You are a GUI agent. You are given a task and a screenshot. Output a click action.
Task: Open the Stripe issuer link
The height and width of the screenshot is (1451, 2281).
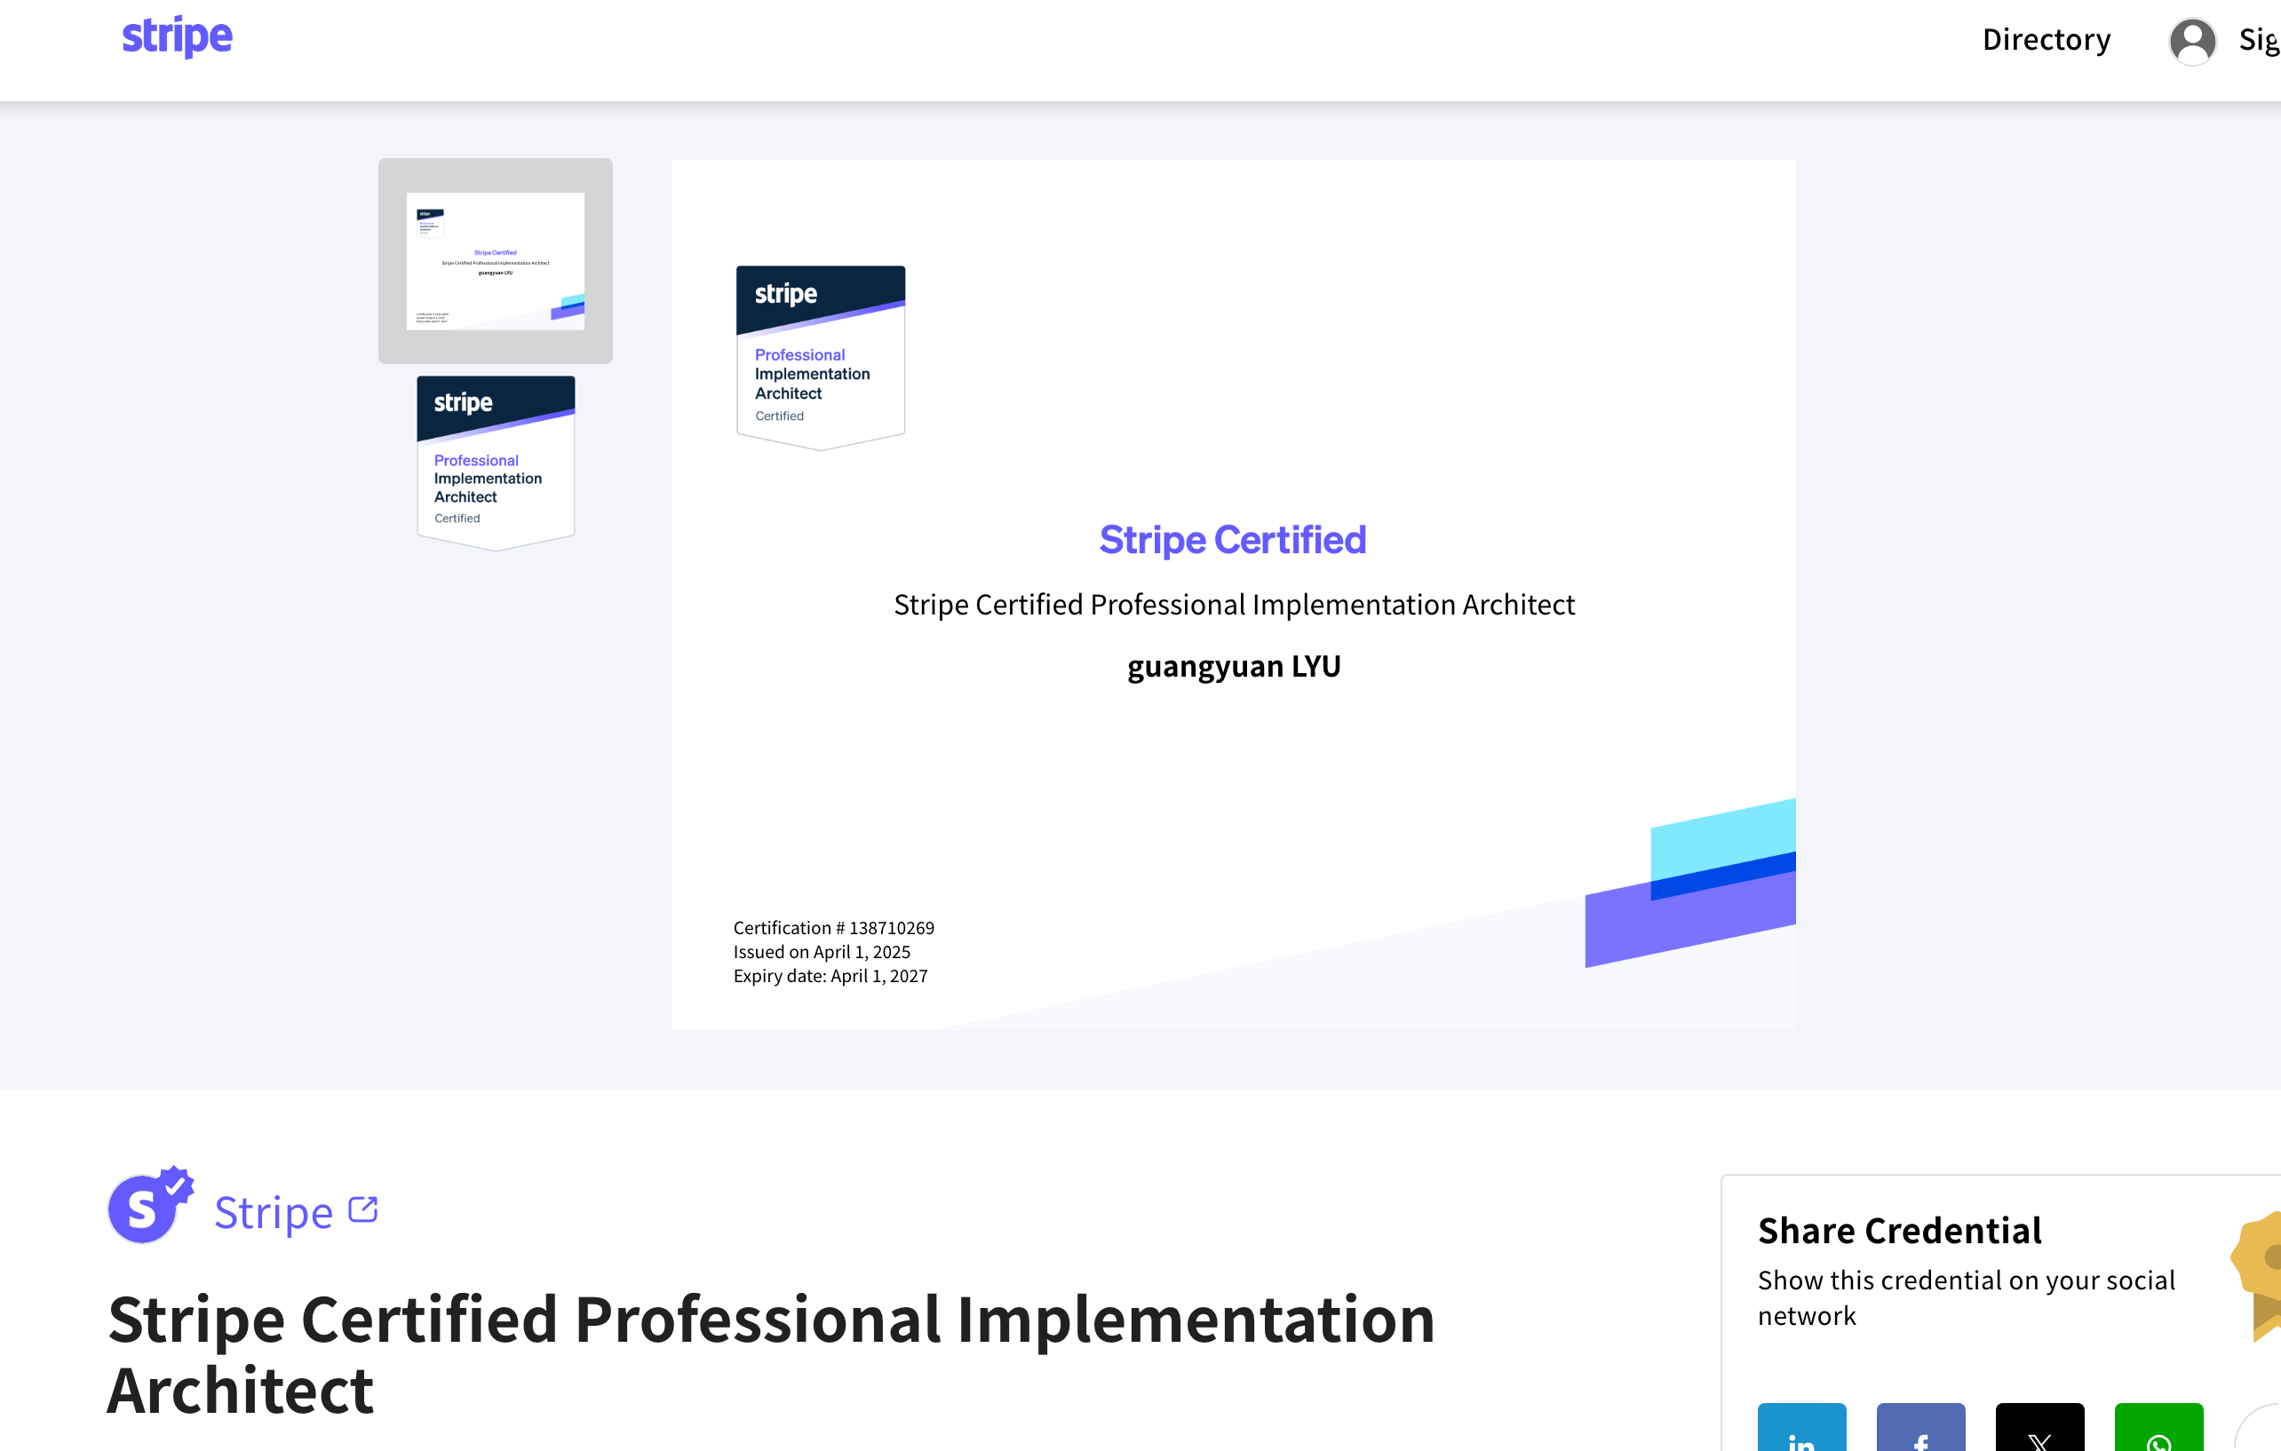274,1212
